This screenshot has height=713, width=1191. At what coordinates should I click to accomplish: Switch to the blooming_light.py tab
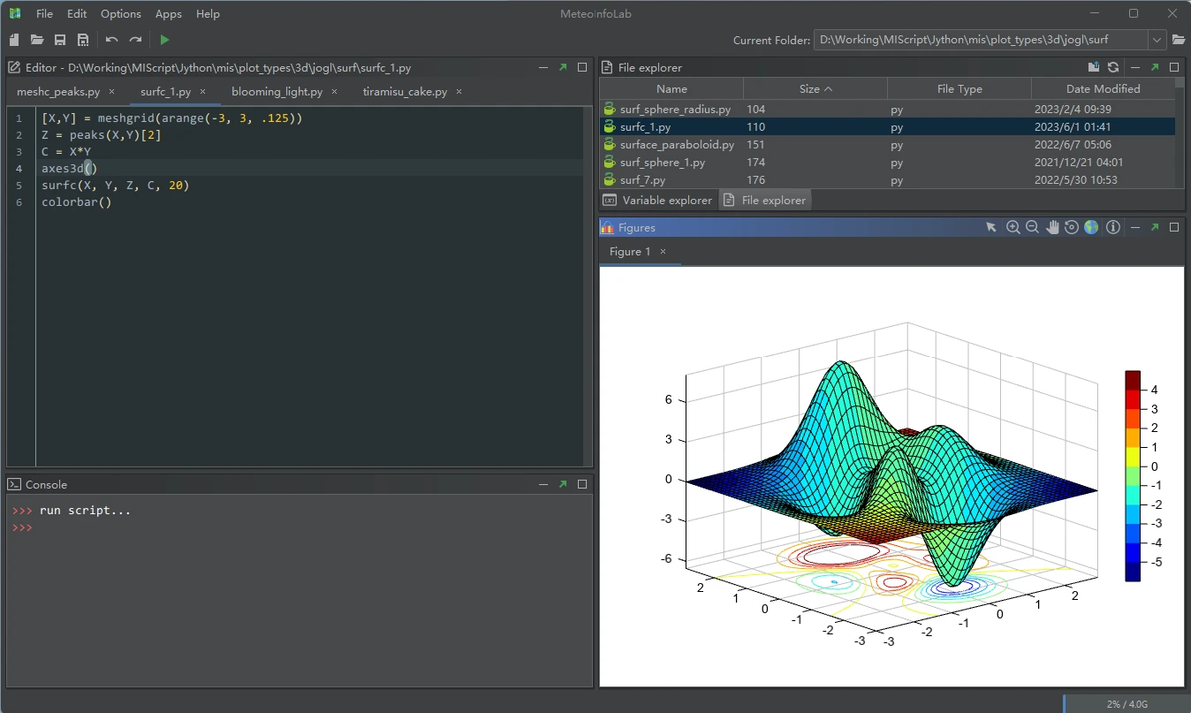click(276, 91)
